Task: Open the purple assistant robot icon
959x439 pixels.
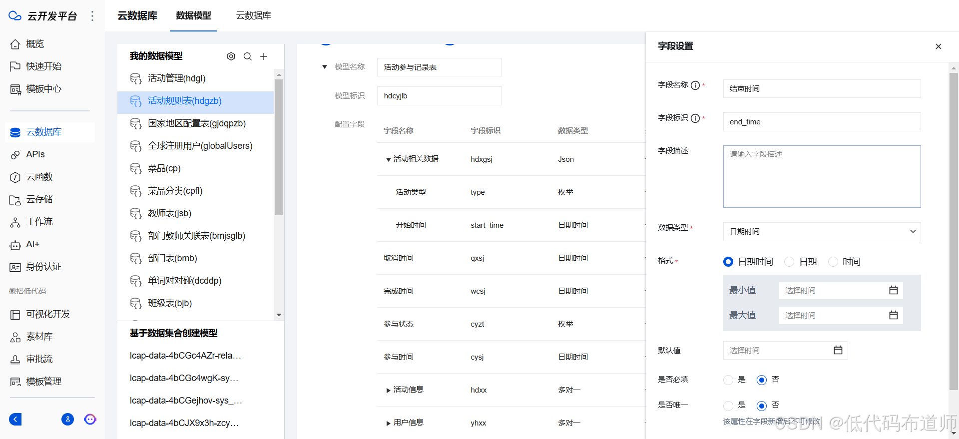Action: [x=90, y=419]
